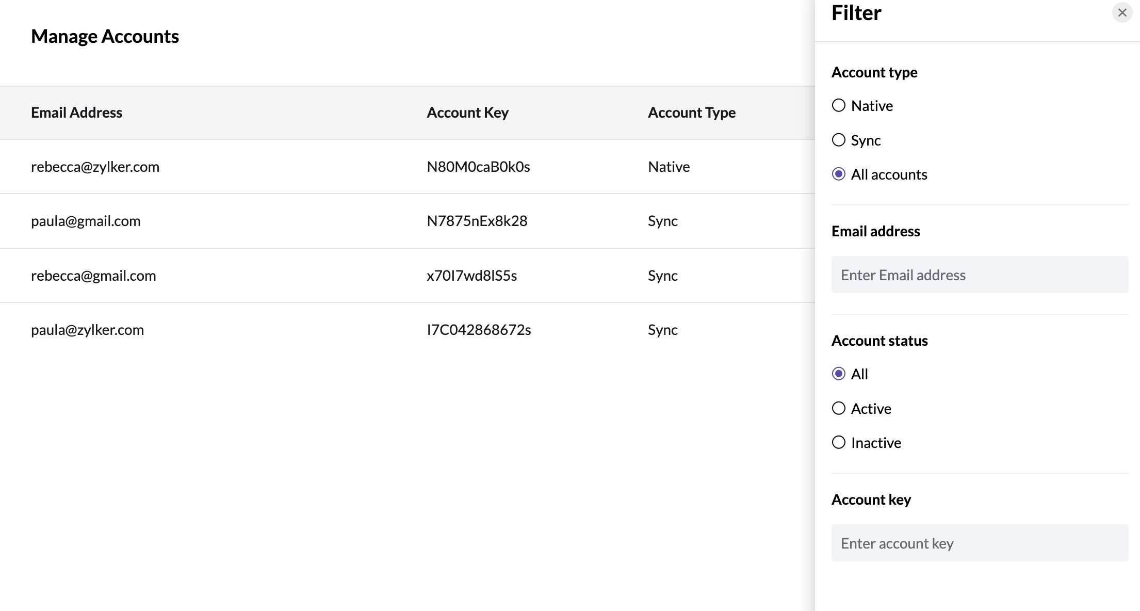Click the Account Key column header

coord(467,112)
